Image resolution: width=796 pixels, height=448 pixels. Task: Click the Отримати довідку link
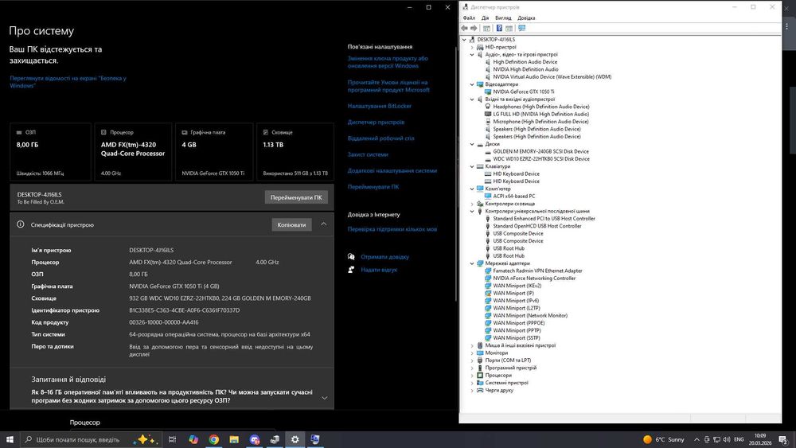[x=384, y=257]
